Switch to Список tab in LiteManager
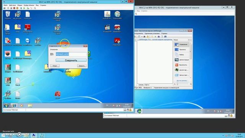 pos(141,85)
